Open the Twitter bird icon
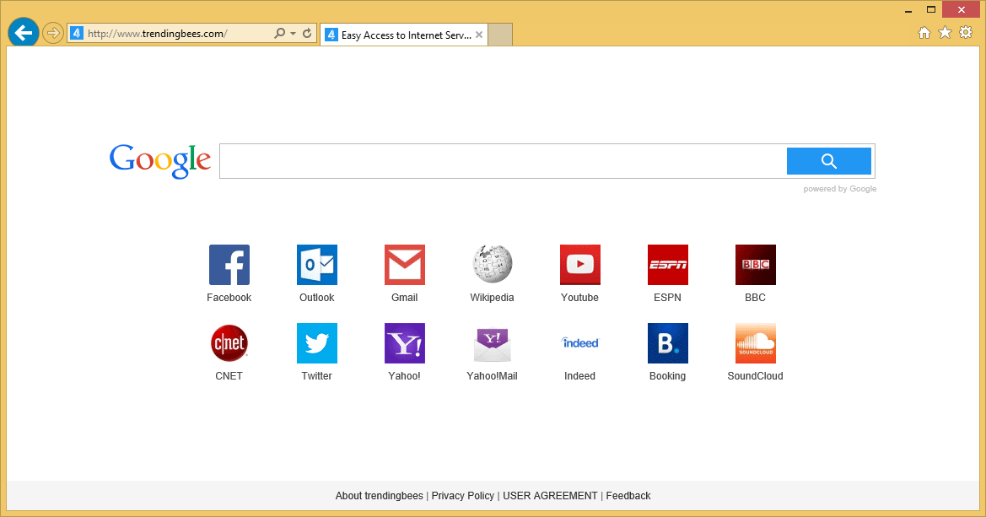Screen dimensions: 986x517 [317, 343]
